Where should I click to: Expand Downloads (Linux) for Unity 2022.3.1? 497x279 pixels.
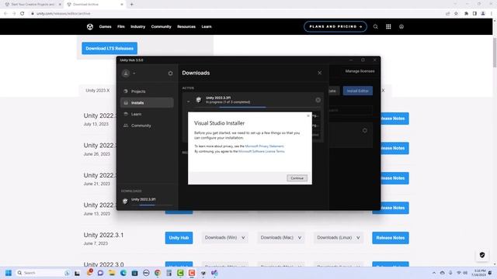pyautogui.click(x=339, y=238)
